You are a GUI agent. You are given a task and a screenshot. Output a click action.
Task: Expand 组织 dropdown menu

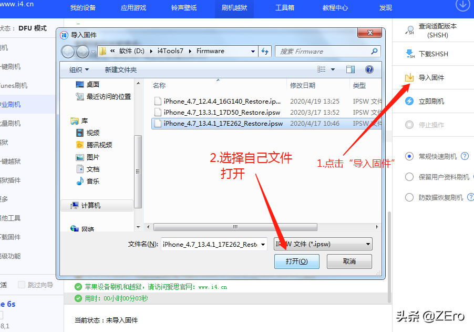click(x=79, y=69)
